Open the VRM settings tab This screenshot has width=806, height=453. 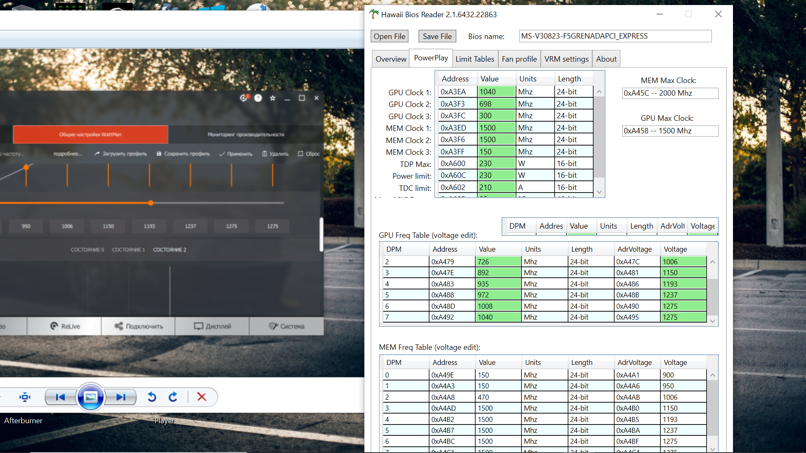566,59
